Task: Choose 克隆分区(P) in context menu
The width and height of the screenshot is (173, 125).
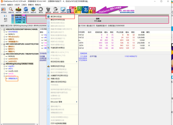Action: pyautogui.click(x=62, y=79)
